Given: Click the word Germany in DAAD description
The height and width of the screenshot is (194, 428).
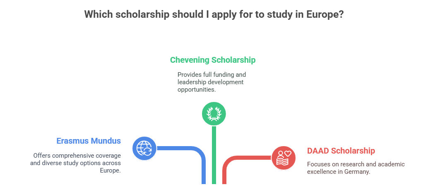Looking at the screenshot, I should coord(357,172).
